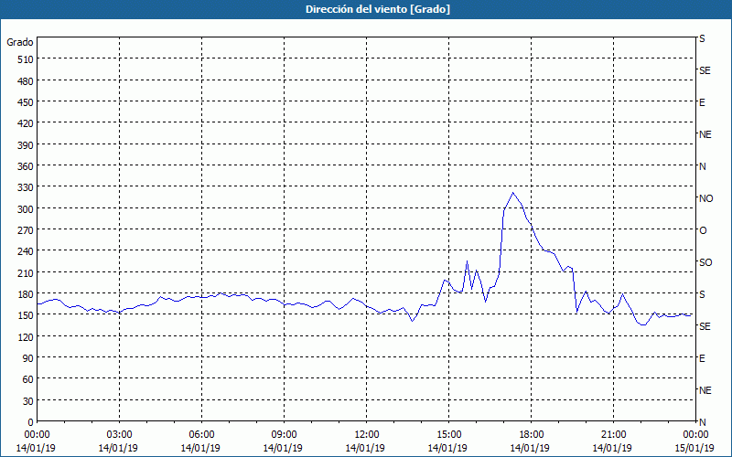Click the '21:00' time axis label
The image size is (732, 457).
coord(613,435)
